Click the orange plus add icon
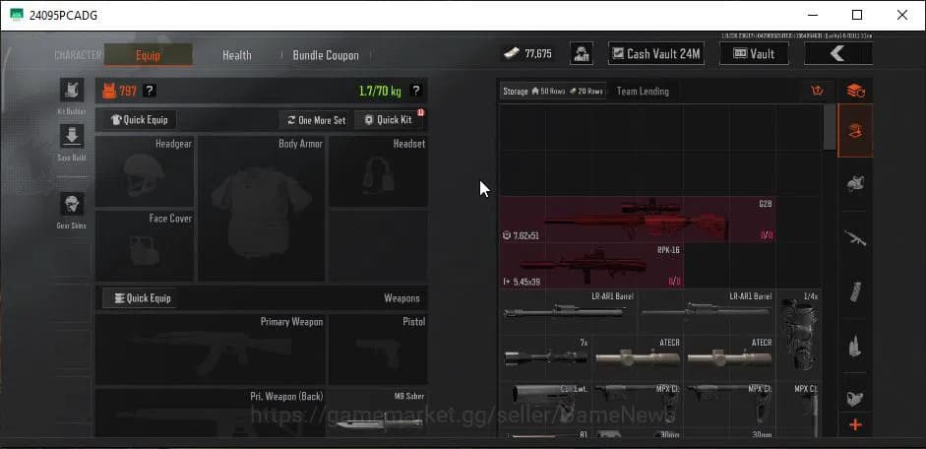Viewport: 926px width, 449px height. [x=855, y=424]
